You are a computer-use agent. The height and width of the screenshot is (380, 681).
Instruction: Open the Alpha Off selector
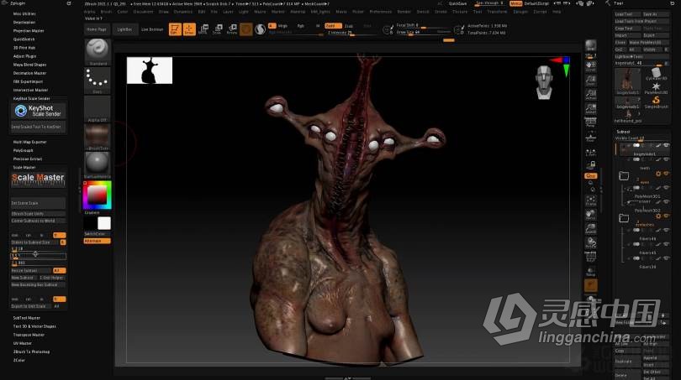(x=98, y=108)
